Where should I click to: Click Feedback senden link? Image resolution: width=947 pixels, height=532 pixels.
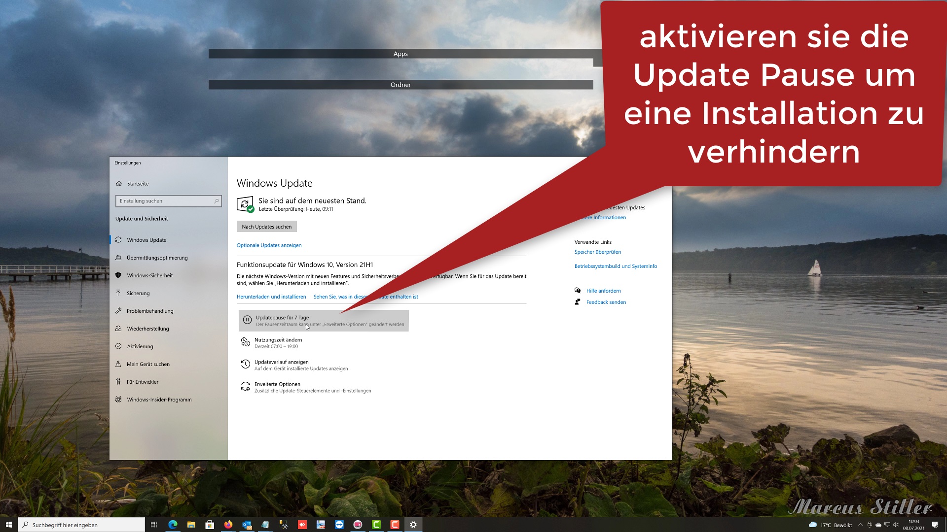coord(606,302)
